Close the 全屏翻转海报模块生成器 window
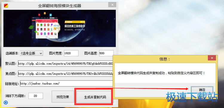Image resolution: width=224 pixels, height=108 pixels. point(112,5)
